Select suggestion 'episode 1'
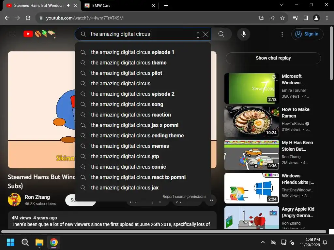The height and width of the screenshot is (250, 334). (143, 52)
